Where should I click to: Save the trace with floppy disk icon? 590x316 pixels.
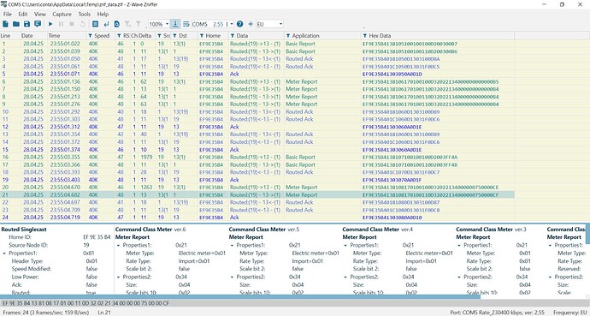(x=27, y=24)
